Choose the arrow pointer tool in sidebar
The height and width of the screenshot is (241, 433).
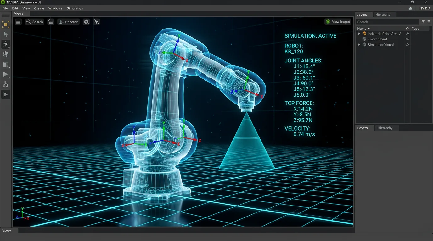6,34
